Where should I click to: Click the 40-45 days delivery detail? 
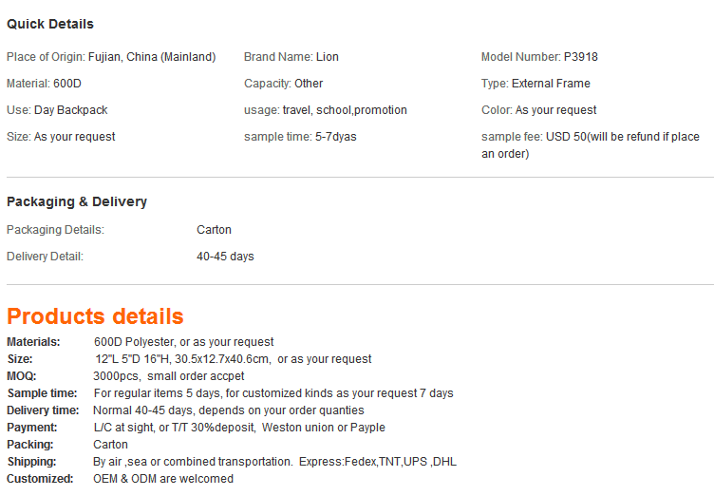(225, 257)
